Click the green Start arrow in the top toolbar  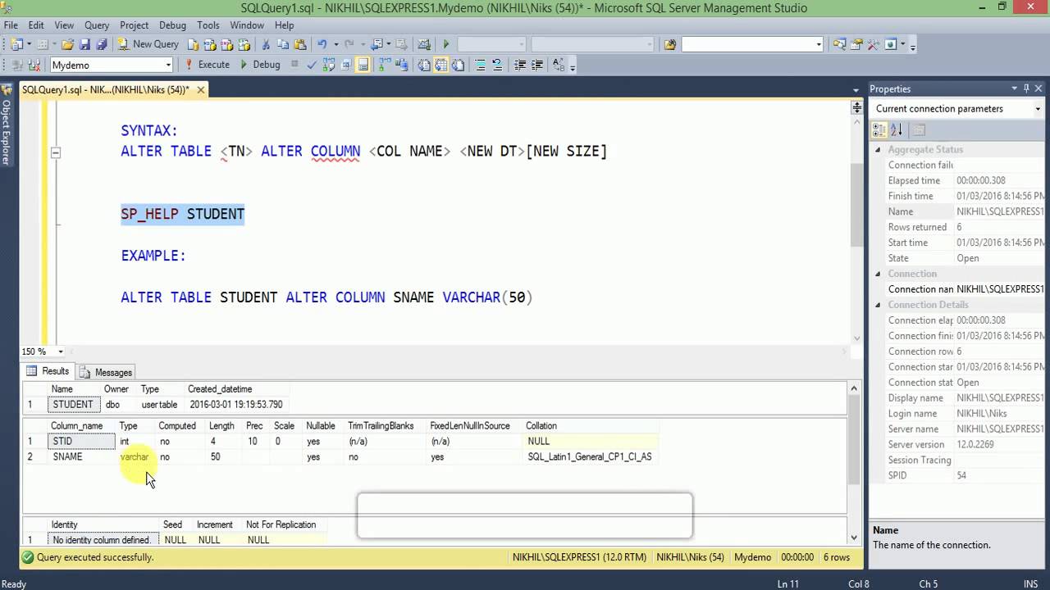pos(445,44)
